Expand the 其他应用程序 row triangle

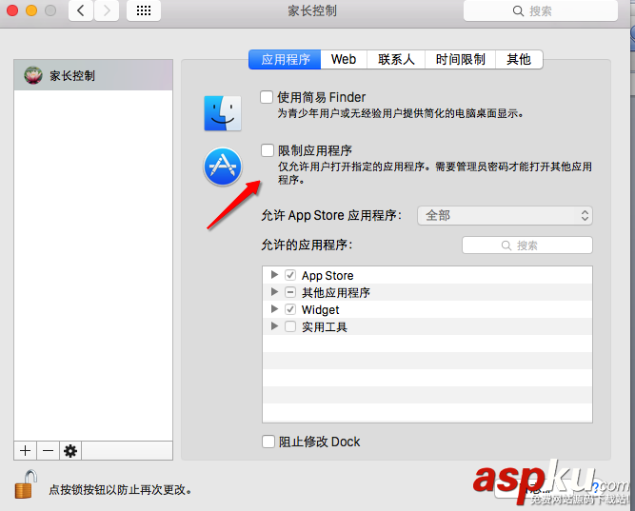pos(274,291)
